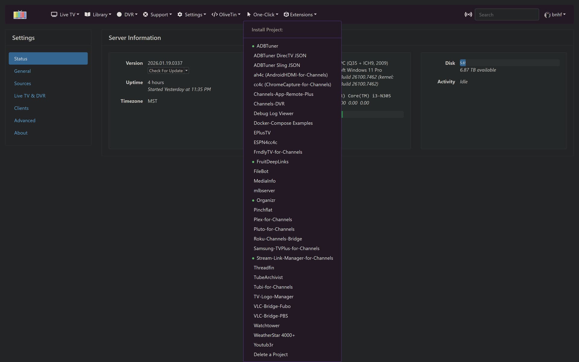Click the Settings gear icon in navbar
This screenshot has width=579, height=362.
(180, 14)
